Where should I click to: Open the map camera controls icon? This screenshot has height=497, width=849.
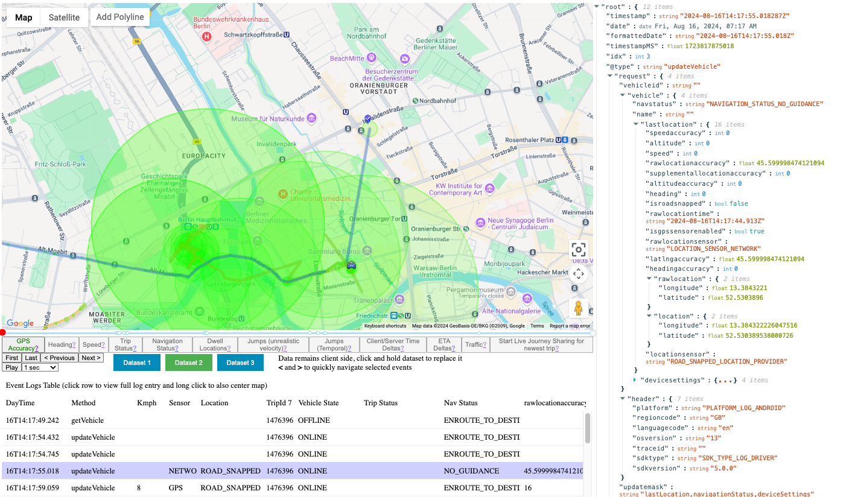pos(578,274)
